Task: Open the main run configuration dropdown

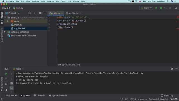Action: 146,8
